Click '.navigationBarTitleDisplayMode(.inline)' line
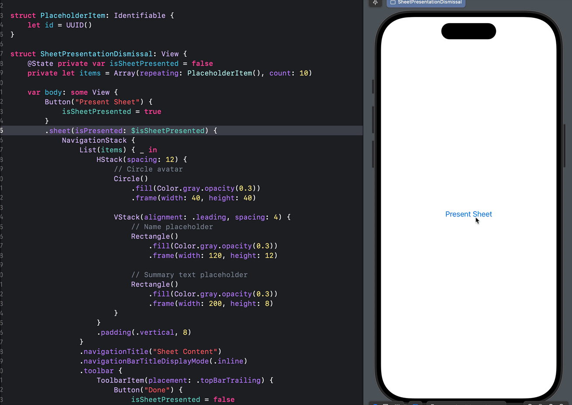572x405 pixels. pyautogui.click(x=163, y=361)
